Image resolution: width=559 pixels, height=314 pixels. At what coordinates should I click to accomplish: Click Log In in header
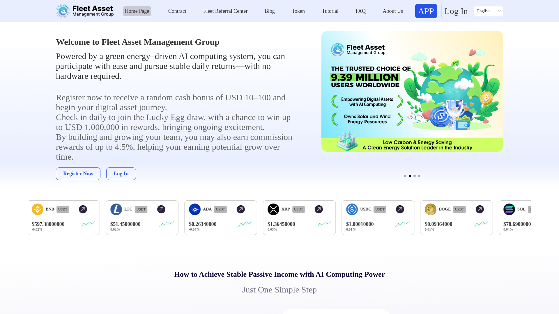pos(456,11)
